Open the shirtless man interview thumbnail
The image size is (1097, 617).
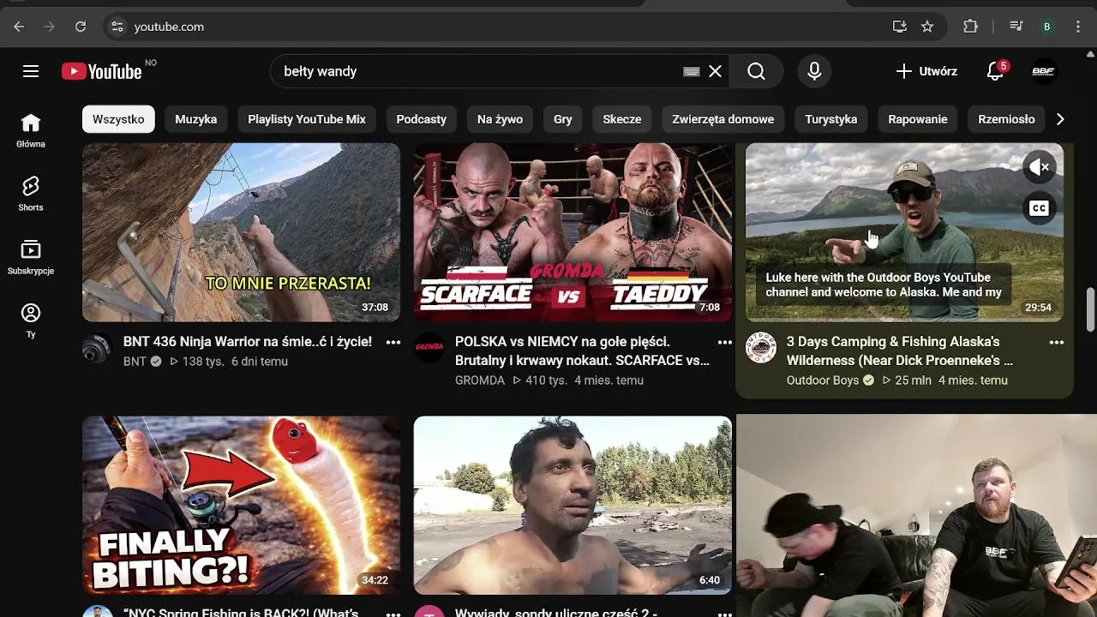[x=572, y=506]
